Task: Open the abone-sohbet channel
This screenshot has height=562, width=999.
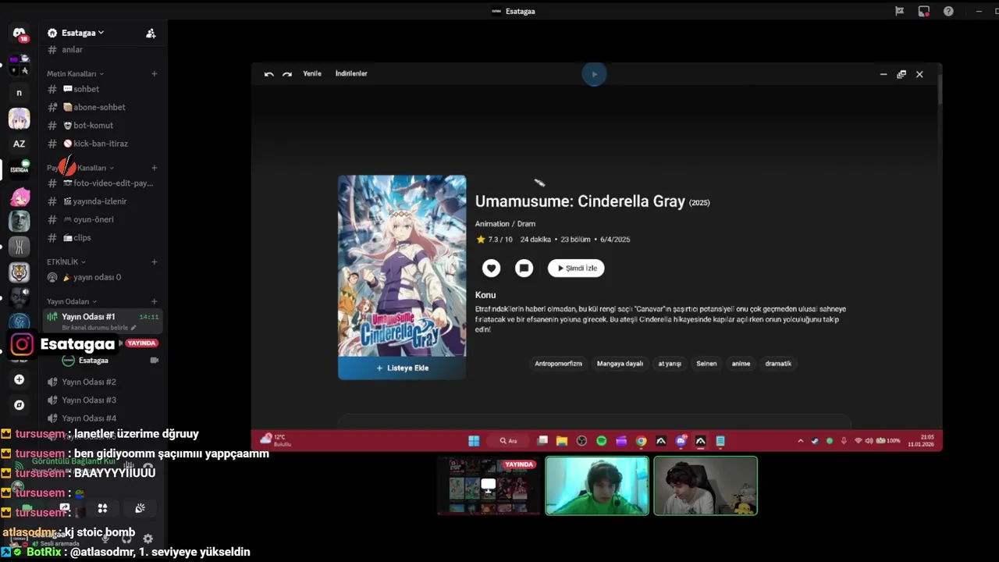Action: click(102, 107)
